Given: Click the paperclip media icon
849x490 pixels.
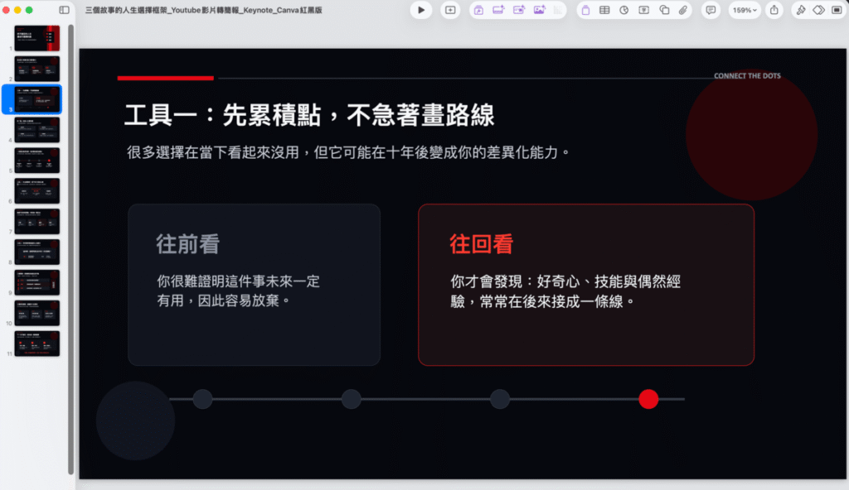Looking at the screenshot, I should 683,10.
